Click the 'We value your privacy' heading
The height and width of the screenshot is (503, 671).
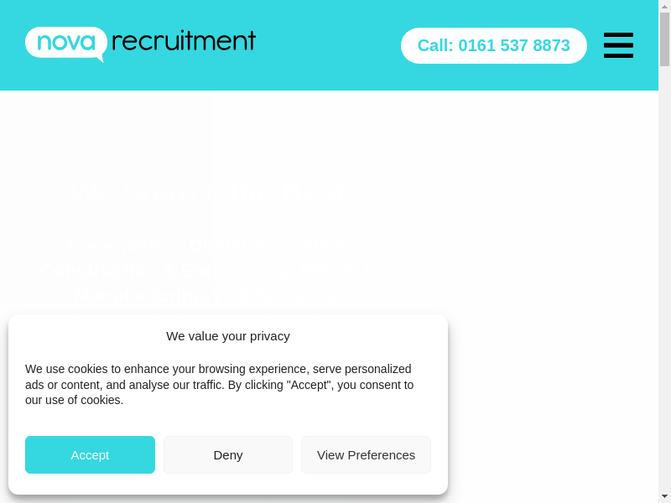coord(228,336)
